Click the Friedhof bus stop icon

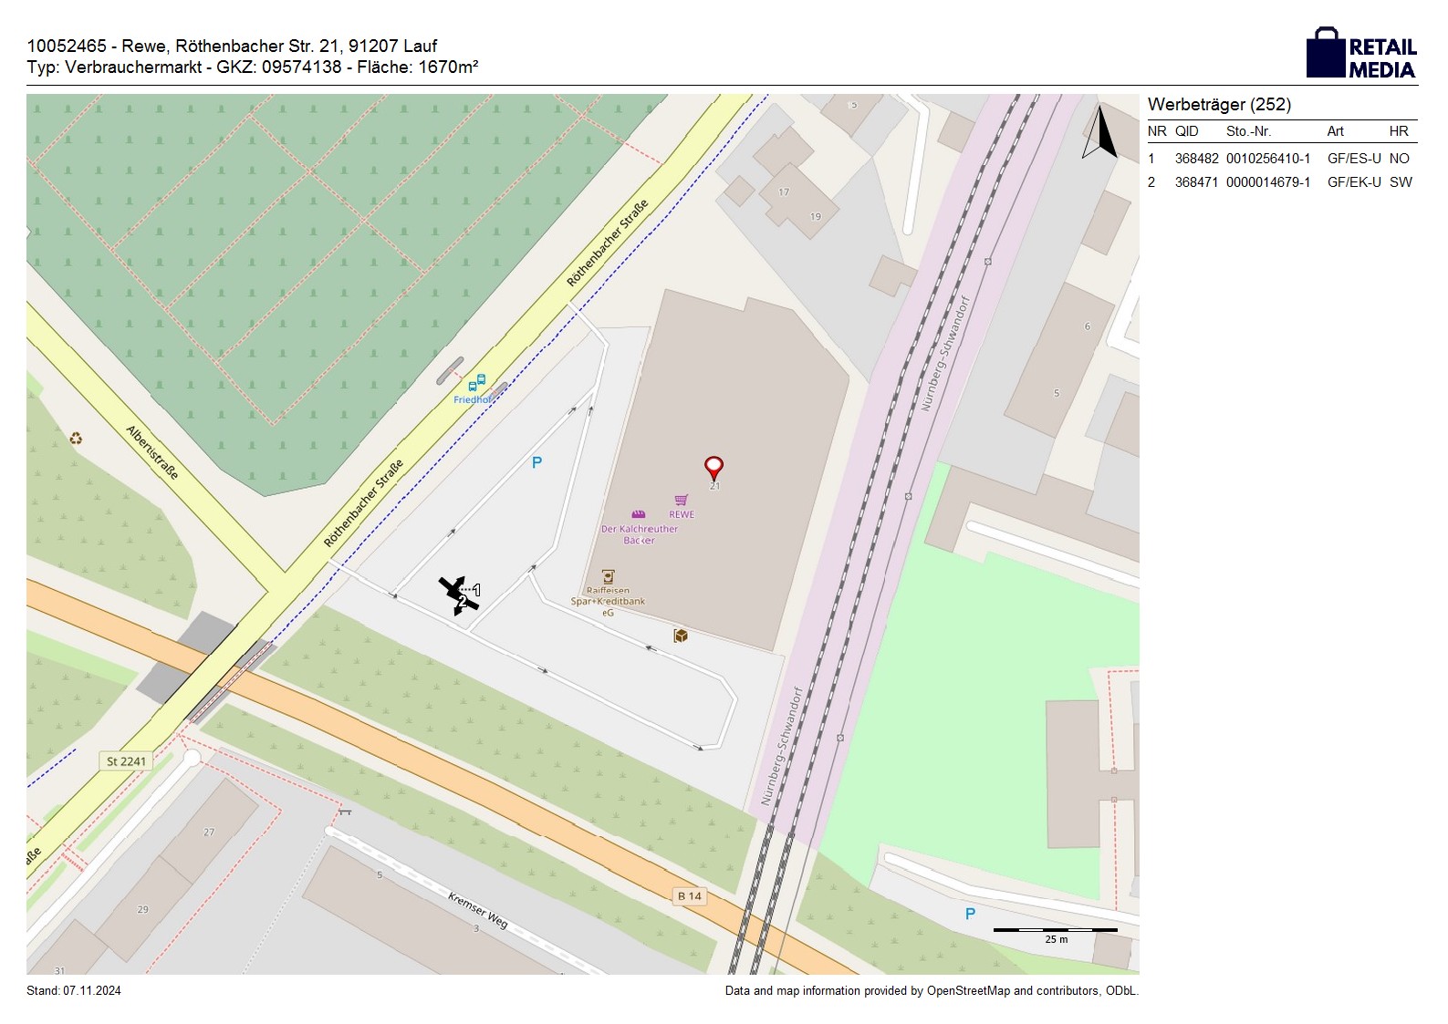476,382
